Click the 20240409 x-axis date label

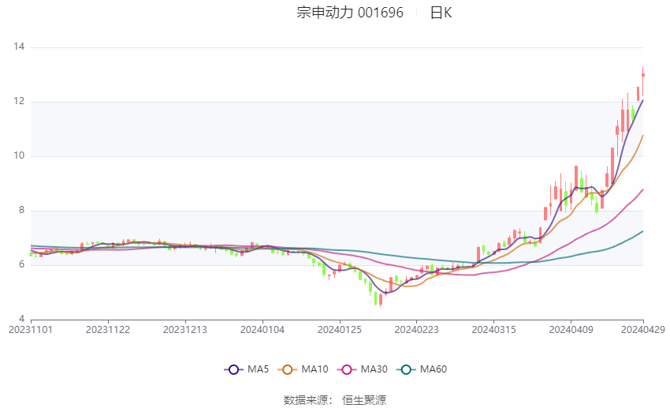(x=571, y=330)
